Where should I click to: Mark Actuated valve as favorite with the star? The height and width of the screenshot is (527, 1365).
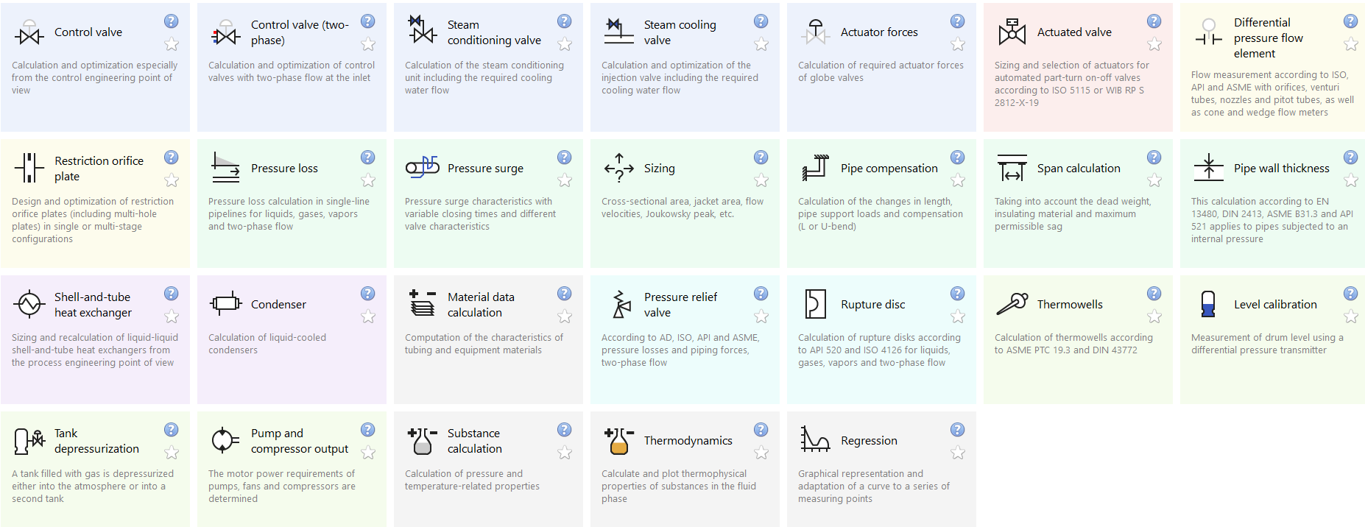(x=1154, y=45)
